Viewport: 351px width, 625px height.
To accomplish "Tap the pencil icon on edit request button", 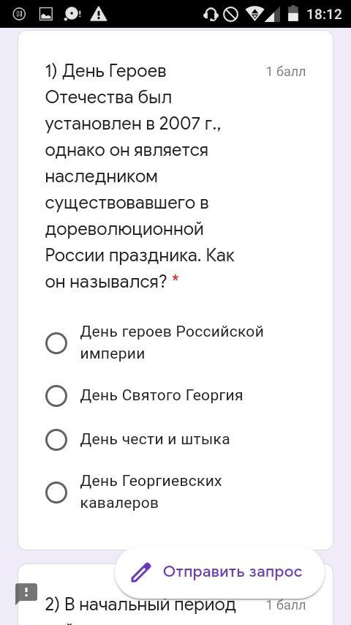I will 141,572.
